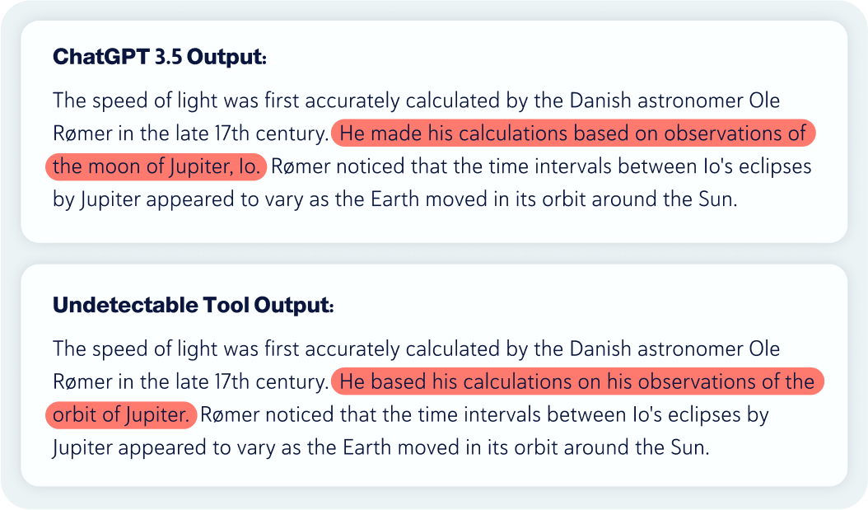Click the "Undetectable Tool Output:" heading
This screenshot has height=510, width=868.
pos(194,306)
